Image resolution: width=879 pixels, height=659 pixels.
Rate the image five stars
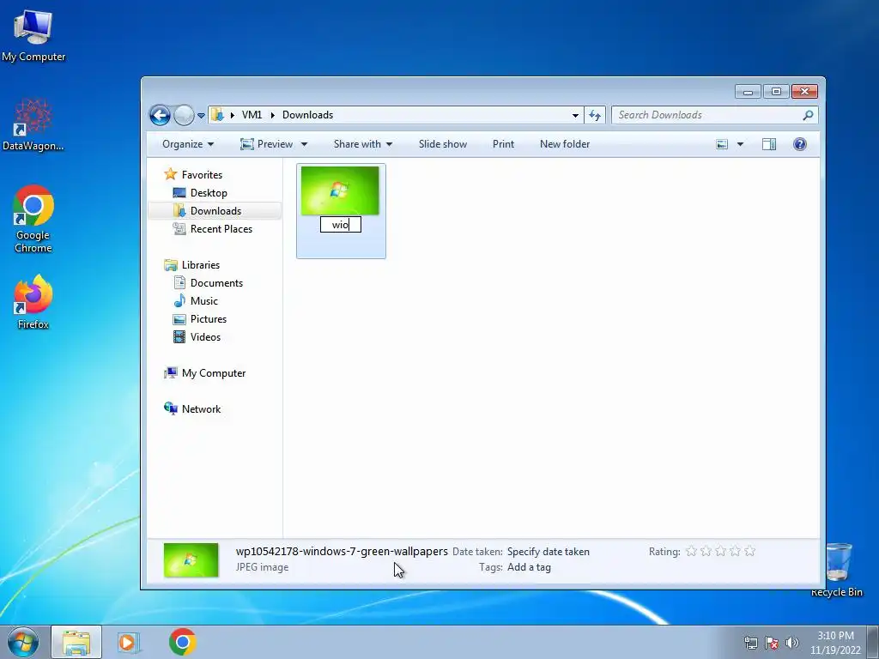tap(749, 552)
